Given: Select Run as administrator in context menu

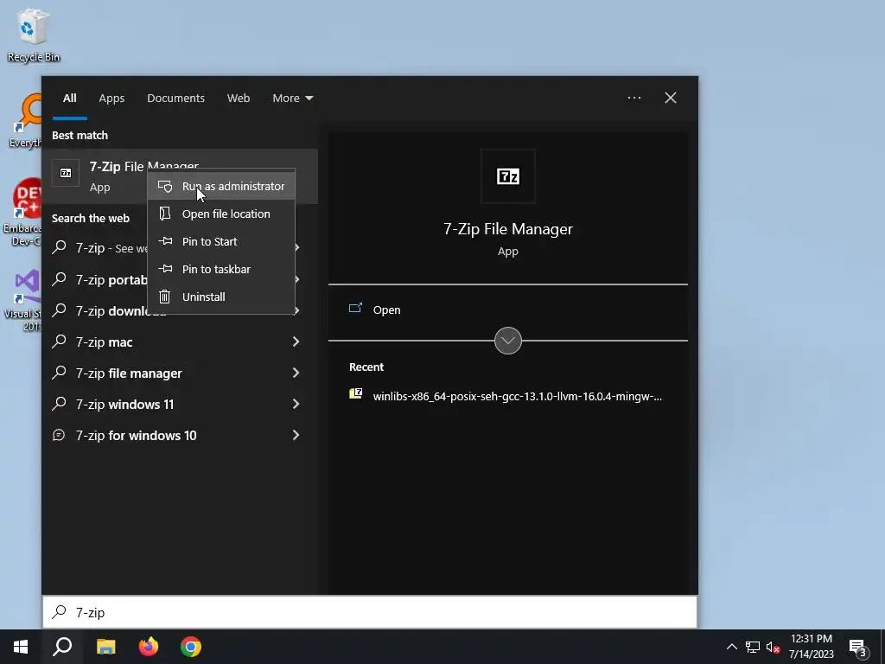Looking at the screenshot, I should tap(220, 187).
